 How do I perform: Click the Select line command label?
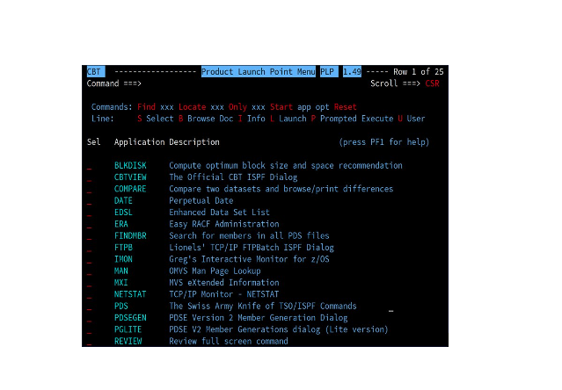(x=160, y=119)
